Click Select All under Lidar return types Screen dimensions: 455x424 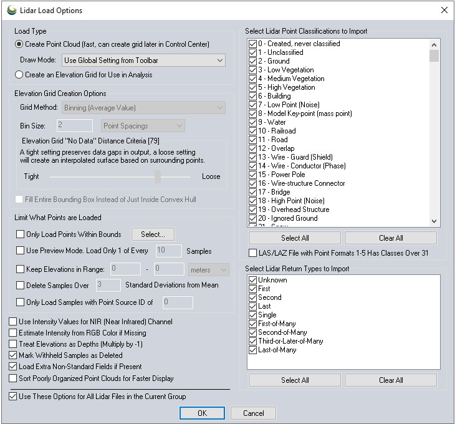tap(295, 380)
